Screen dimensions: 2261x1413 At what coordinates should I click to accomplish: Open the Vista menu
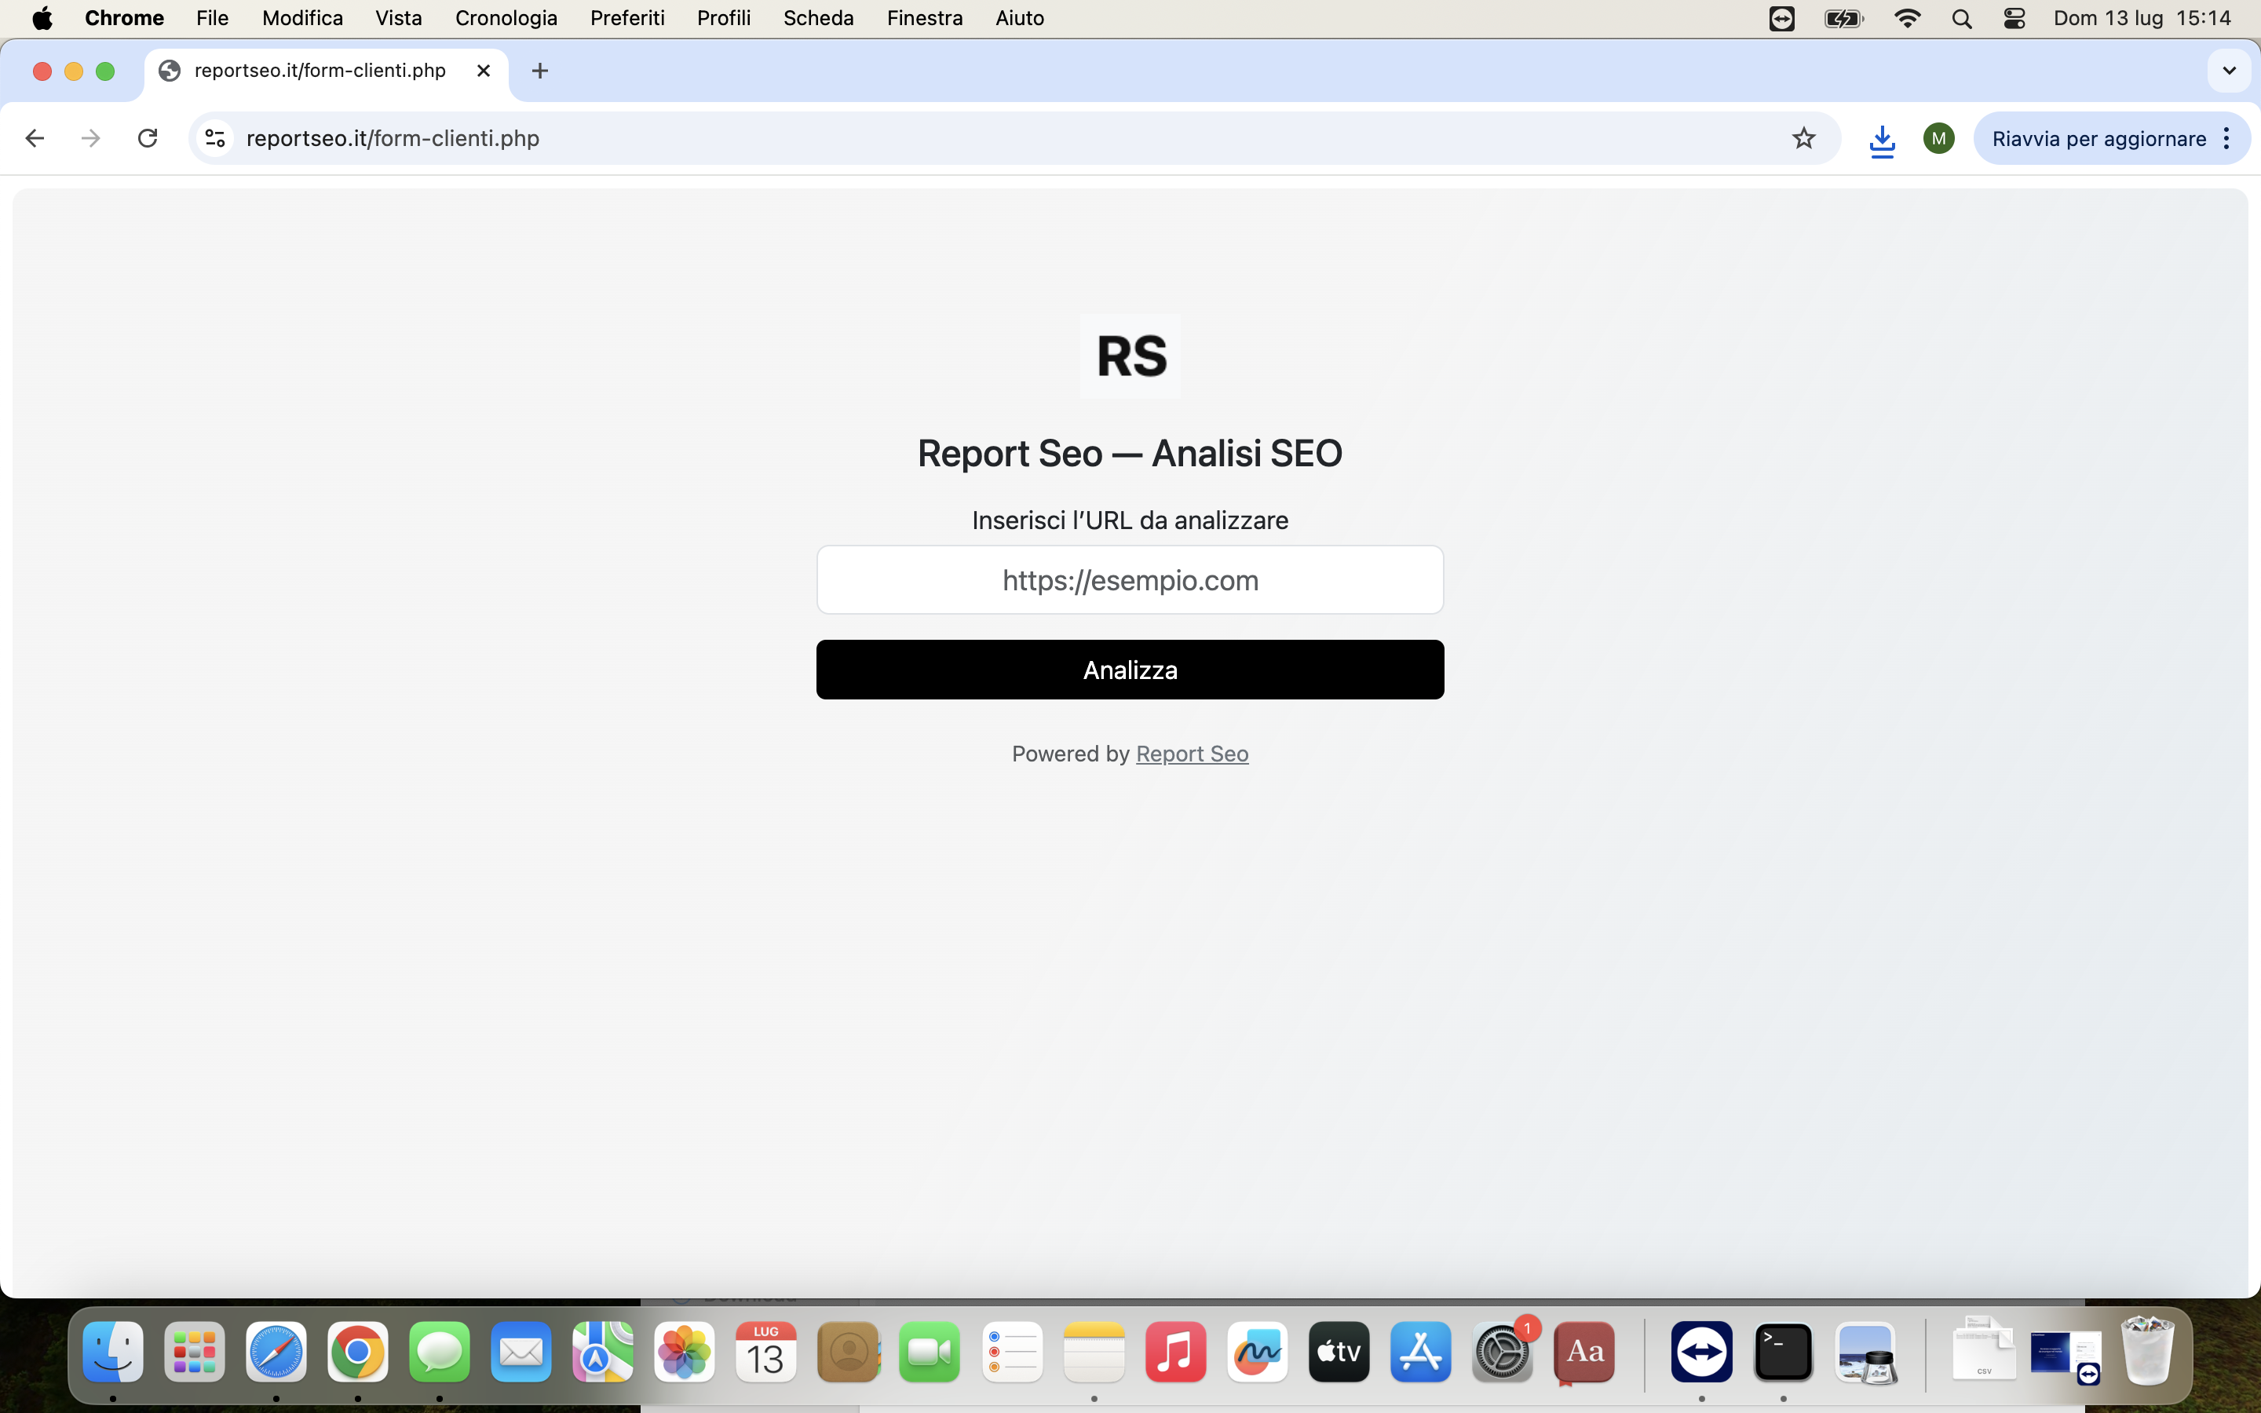[x=398, y=18]
